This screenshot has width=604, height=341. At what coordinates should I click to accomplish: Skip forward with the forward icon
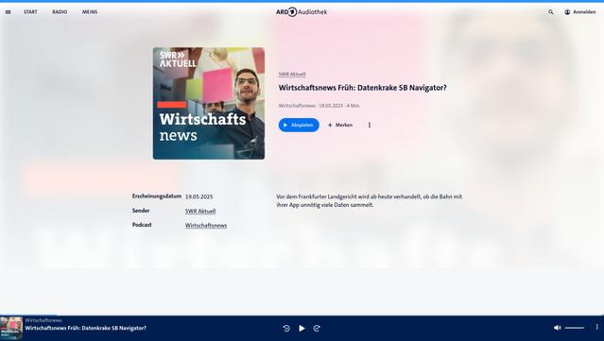(x=317, y=329)
